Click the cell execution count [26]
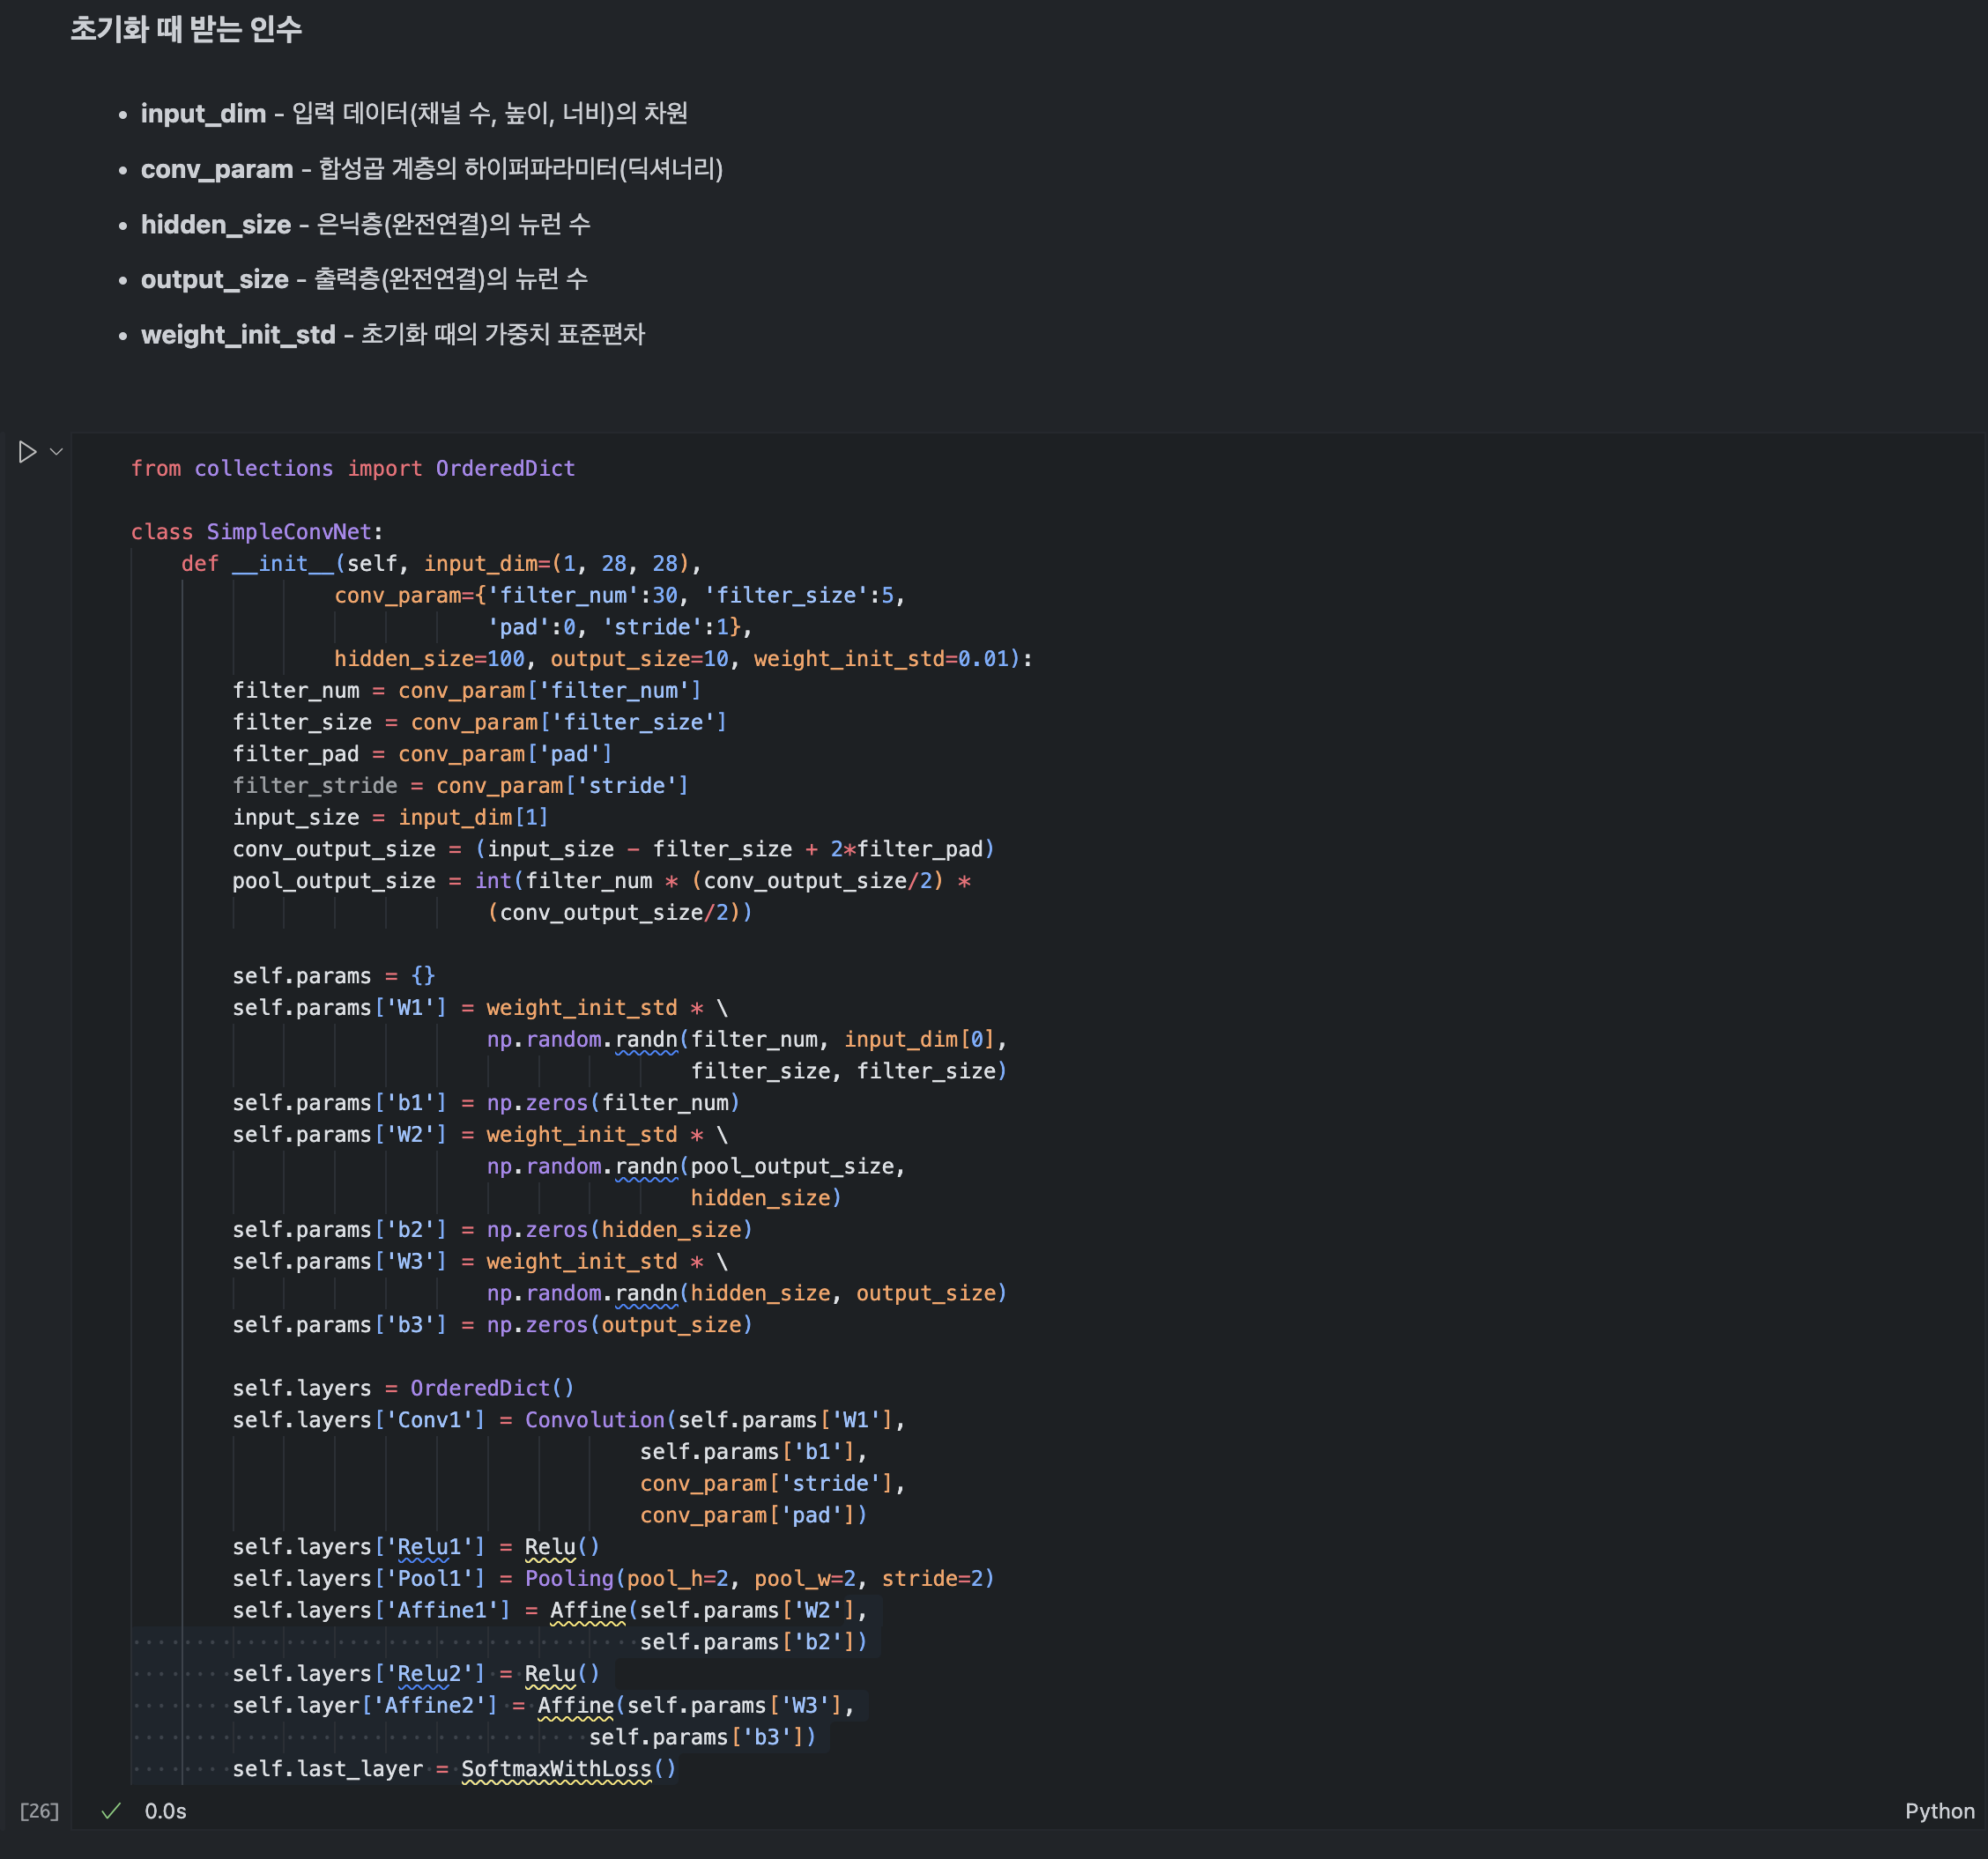The width and height of the screenshot is (1988, 1859). (39, 1811)
